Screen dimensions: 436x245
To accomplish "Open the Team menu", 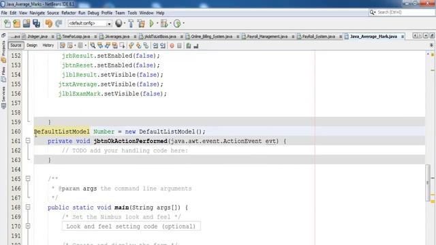I will (120, 13).
